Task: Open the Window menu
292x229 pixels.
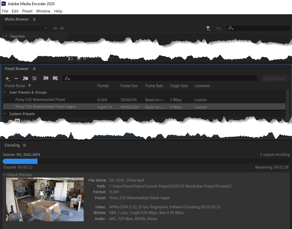Action: [x=43, y=11]
